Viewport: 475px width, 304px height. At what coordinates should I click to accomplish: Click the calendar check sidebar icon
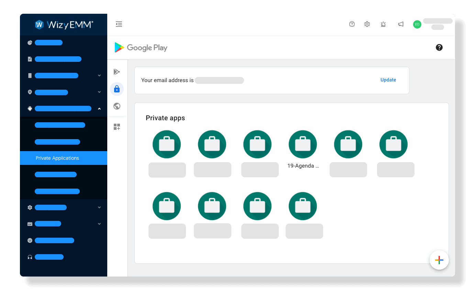pyautogui.click(x=30, y=224)
